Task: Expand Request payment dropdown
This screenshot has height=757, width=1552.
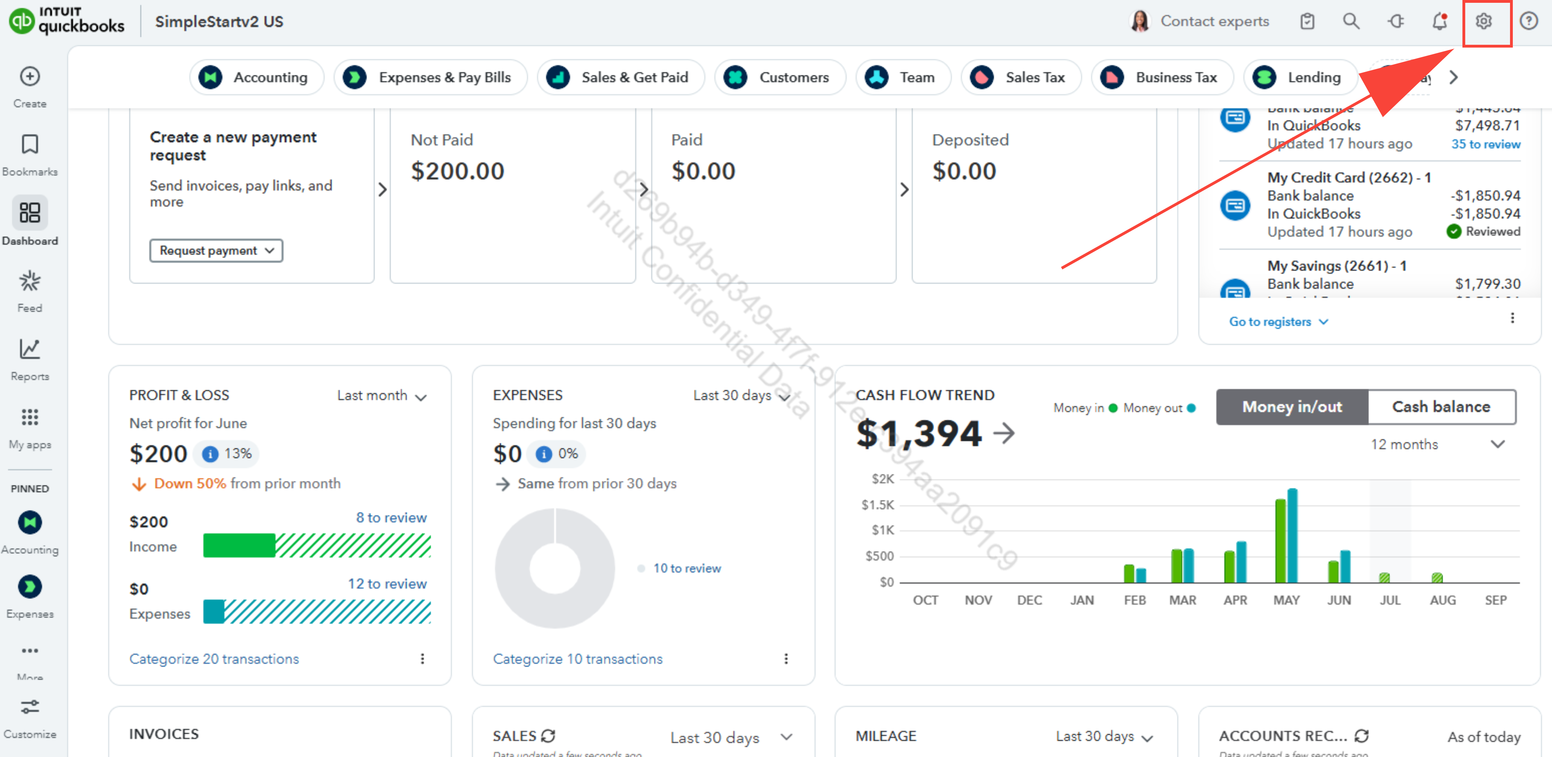Action: pos(216,250)
